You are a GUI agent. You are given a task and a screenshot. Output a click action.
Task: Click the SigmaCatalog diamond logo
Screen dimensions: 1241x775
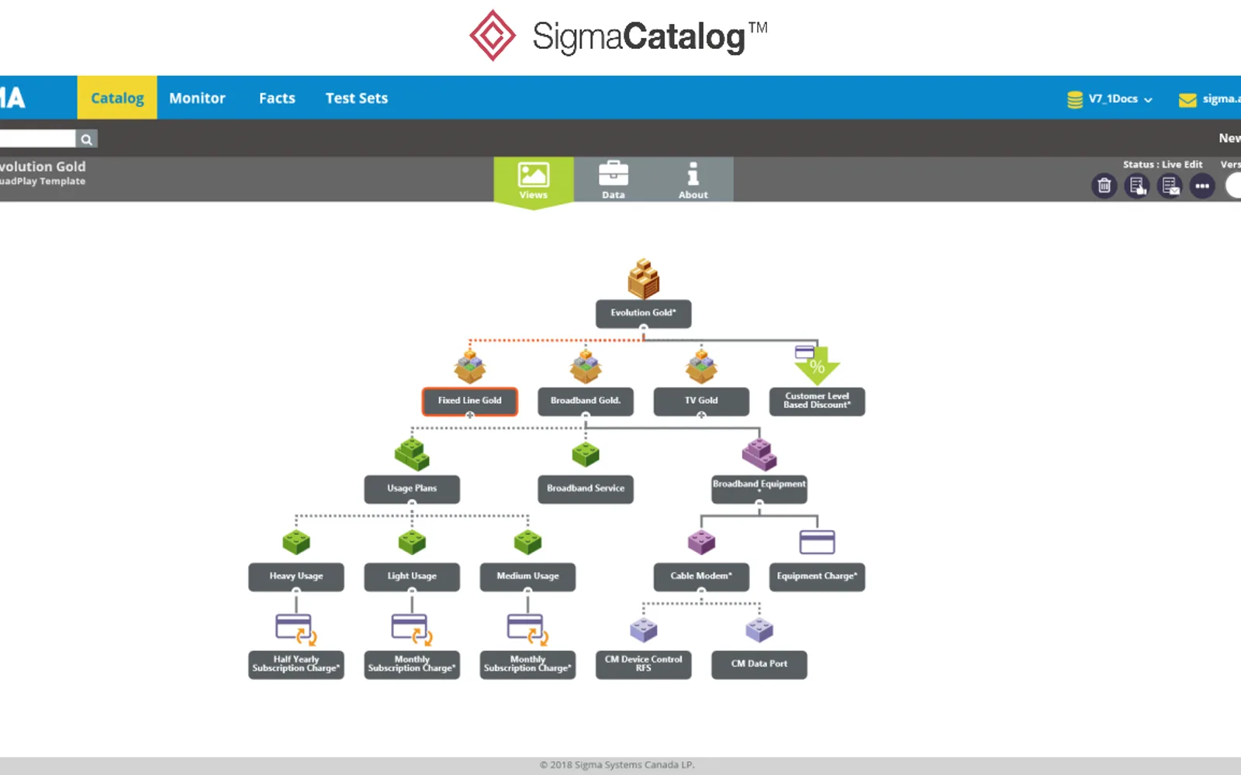point(492,36)
